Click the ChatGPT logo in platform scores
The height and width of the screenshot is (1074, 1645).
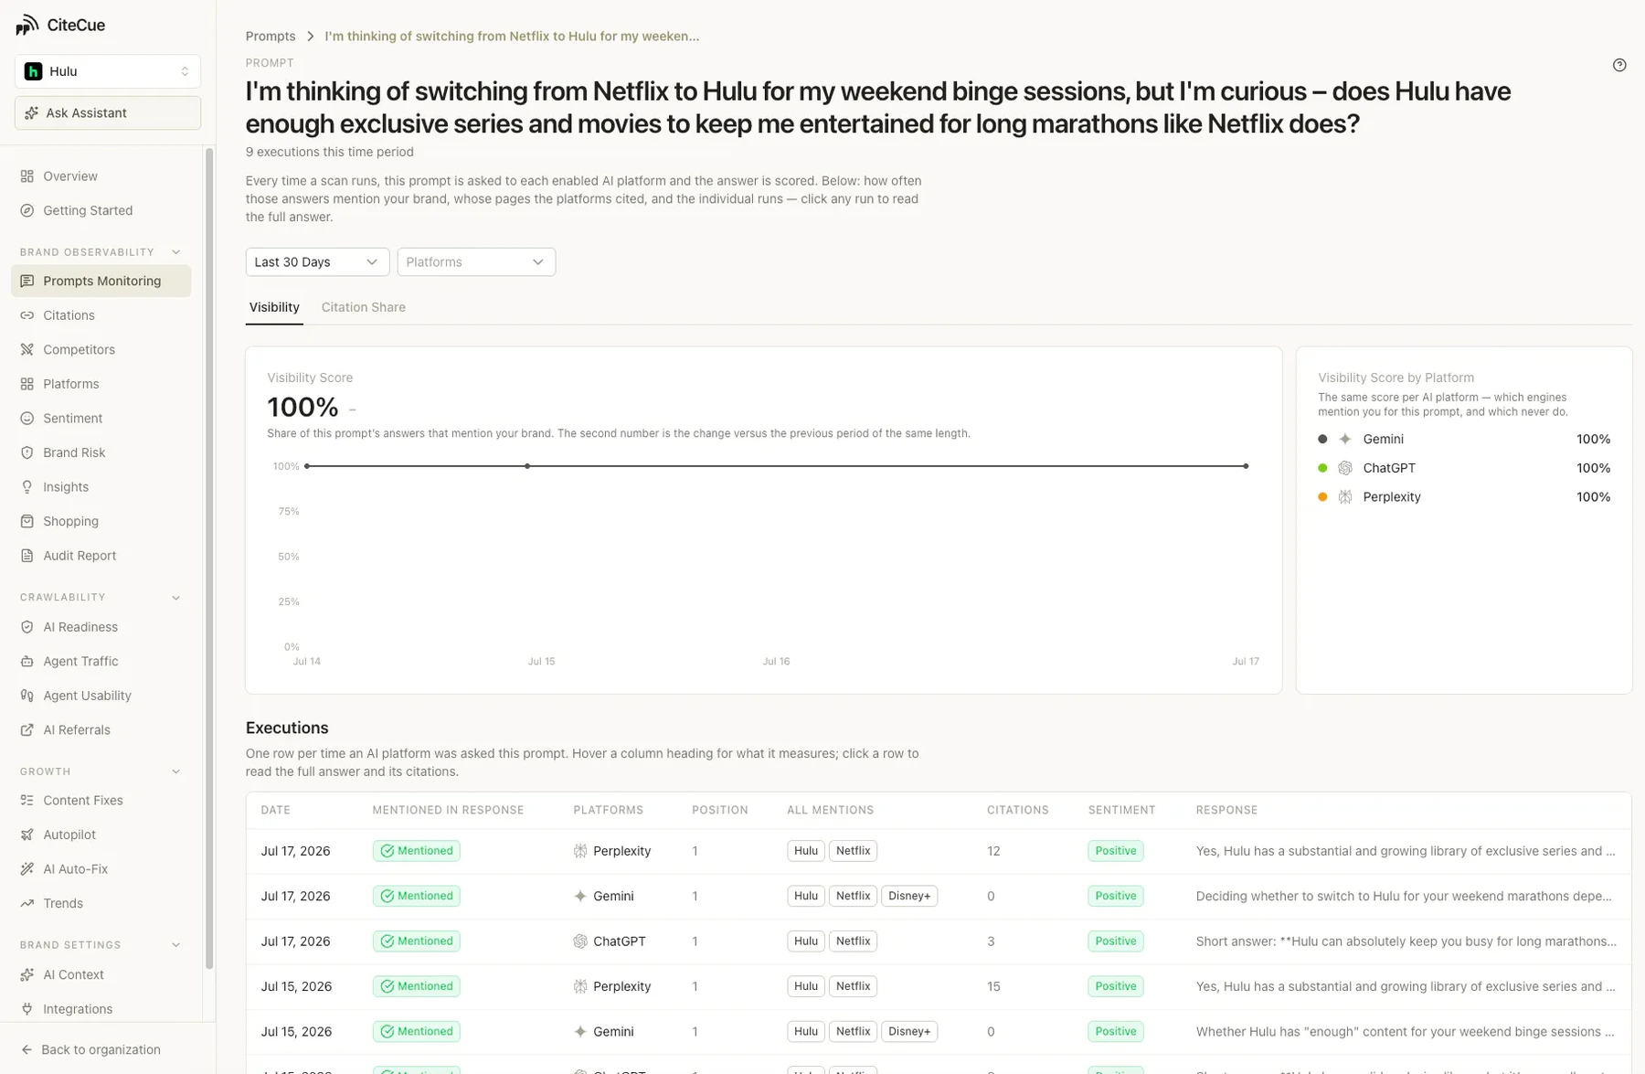[x=1345, y=468]
